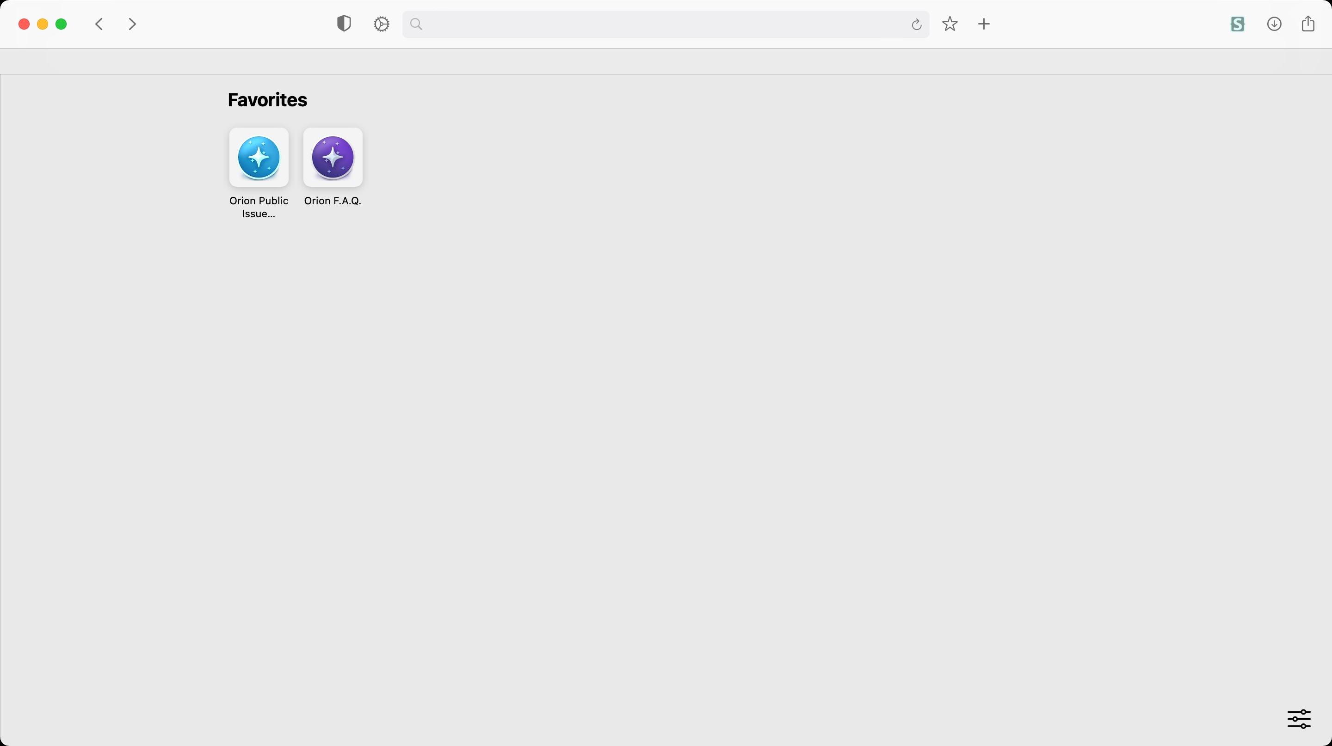Bookmark page with the star icon
The height and width of the screenshot is (746, 1332).
point(950,24)
